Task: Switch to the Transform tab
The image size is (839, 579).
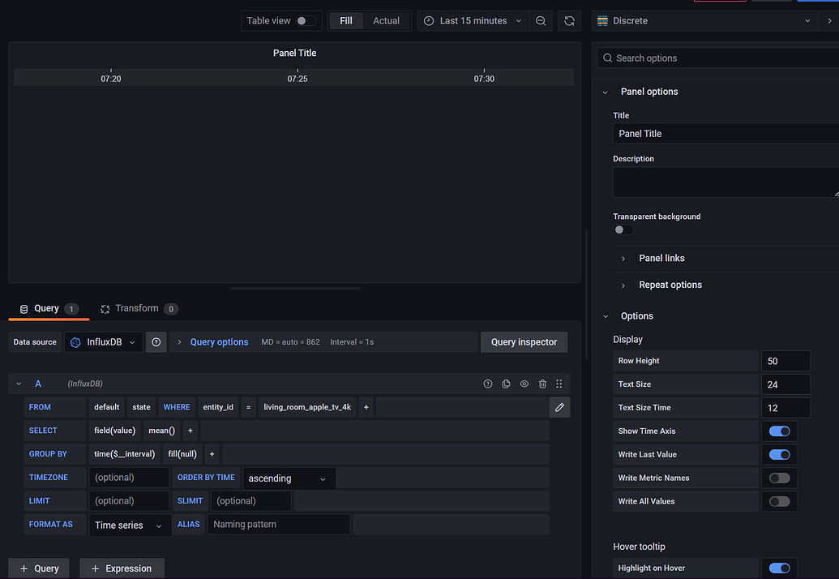Action: 138,308
